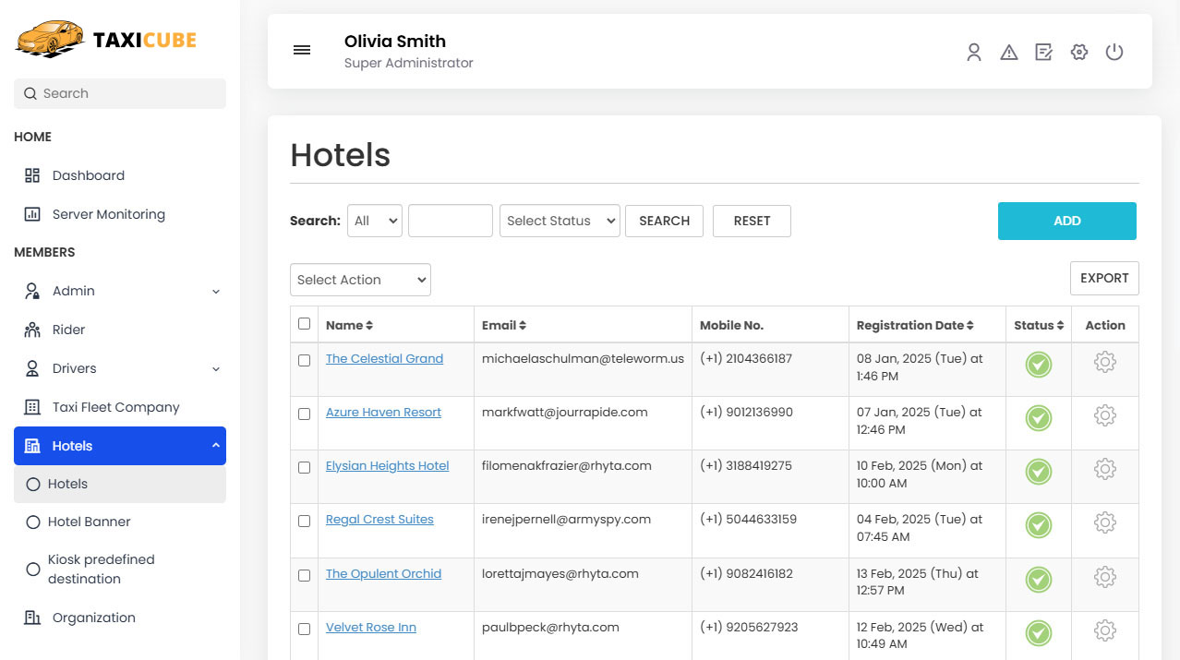Open The Opulent Orchid hotel link
This screenshot has height=660, width=1180.
click(383, 574)
